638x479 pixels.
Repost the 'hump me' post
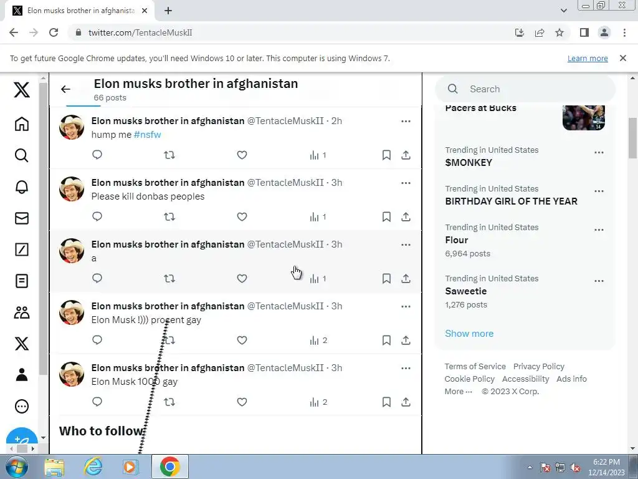tap(169, 155)
